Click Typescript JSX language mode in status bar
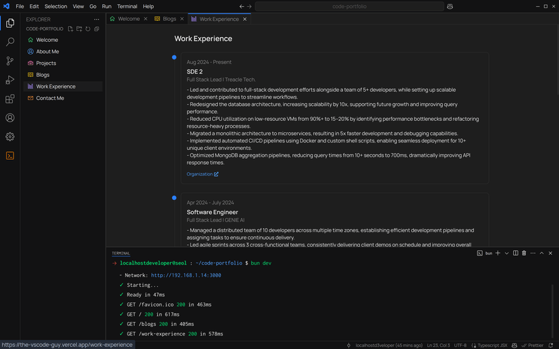The height and width of the screenshot is (349, 559). [489, 345]
